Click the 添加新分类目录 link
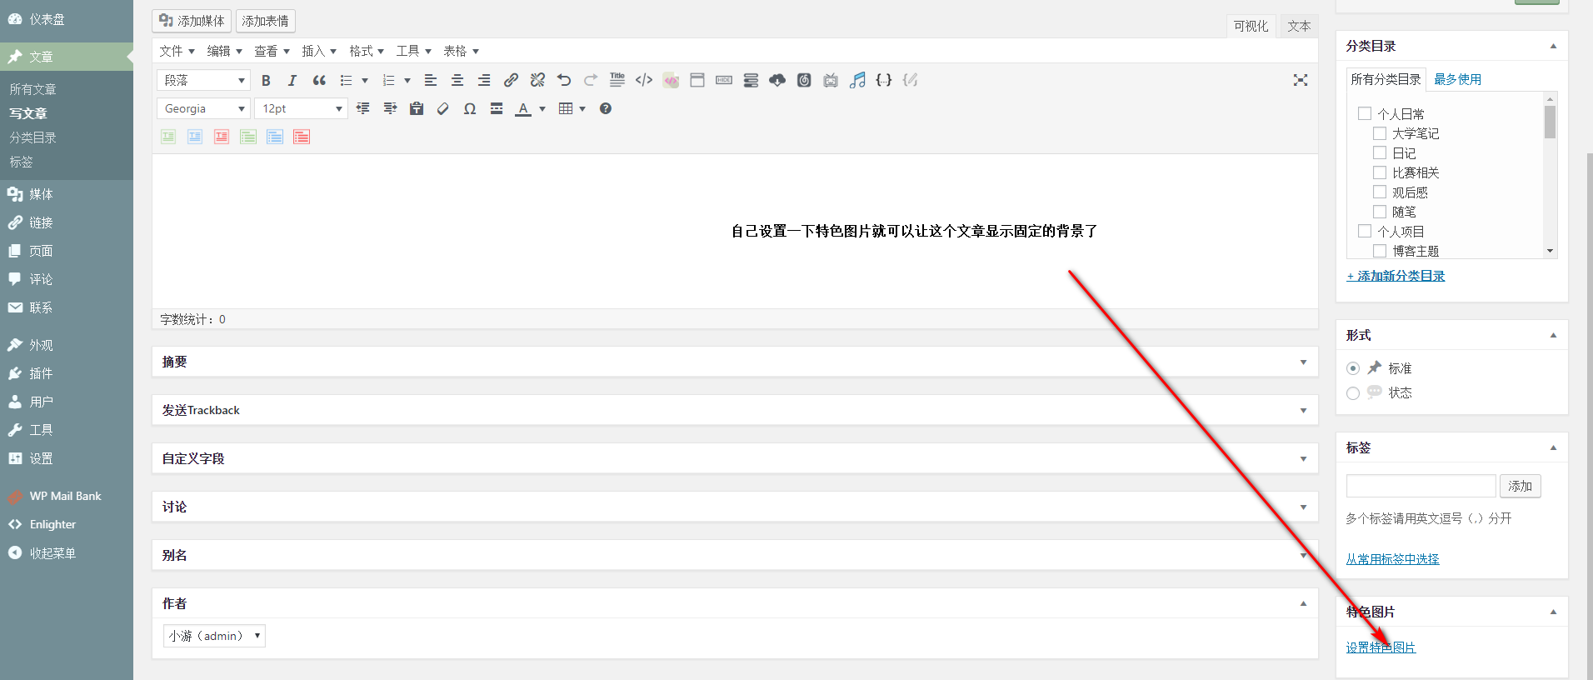This screenshot has height=680, width=1593. tap(1396, 276)
